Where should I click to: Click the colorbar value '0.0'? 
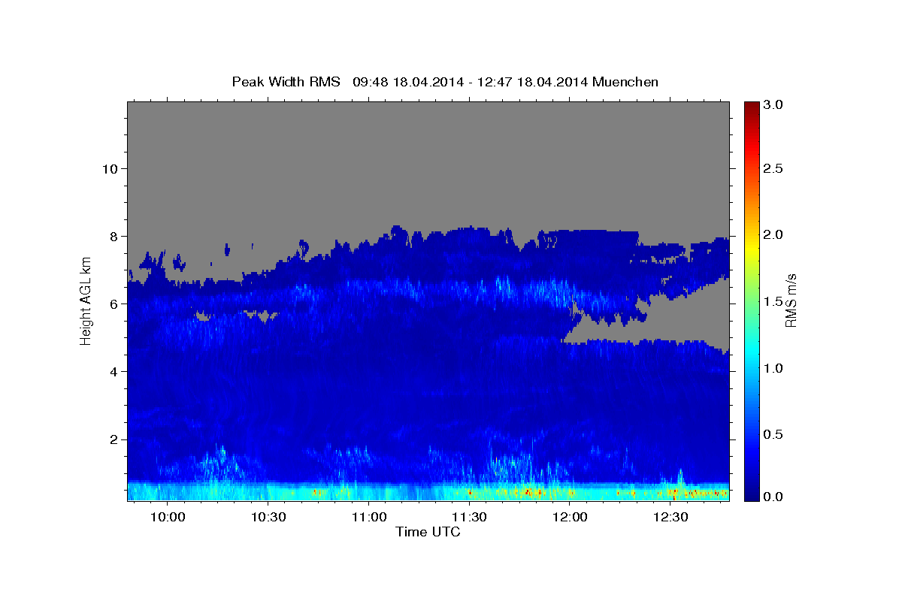click(x=773, y=497)
